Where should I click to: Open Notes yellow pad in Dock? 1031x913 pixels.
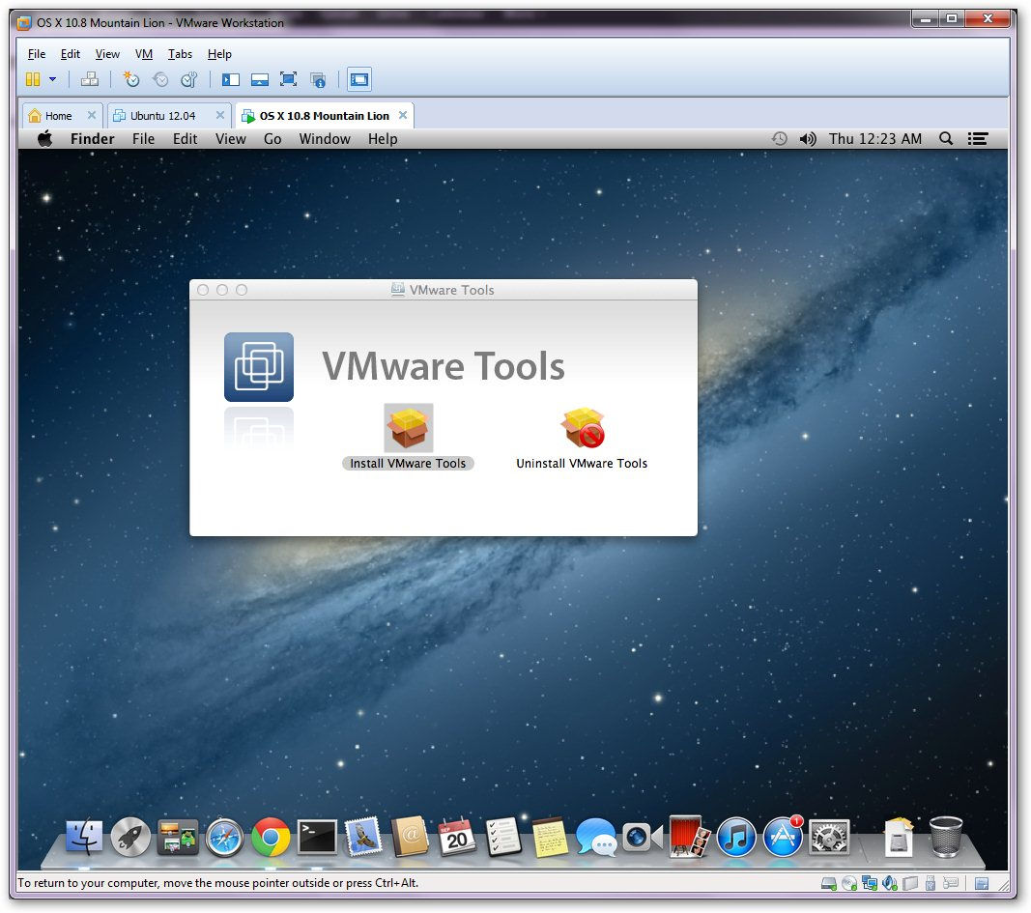(550, 838)
